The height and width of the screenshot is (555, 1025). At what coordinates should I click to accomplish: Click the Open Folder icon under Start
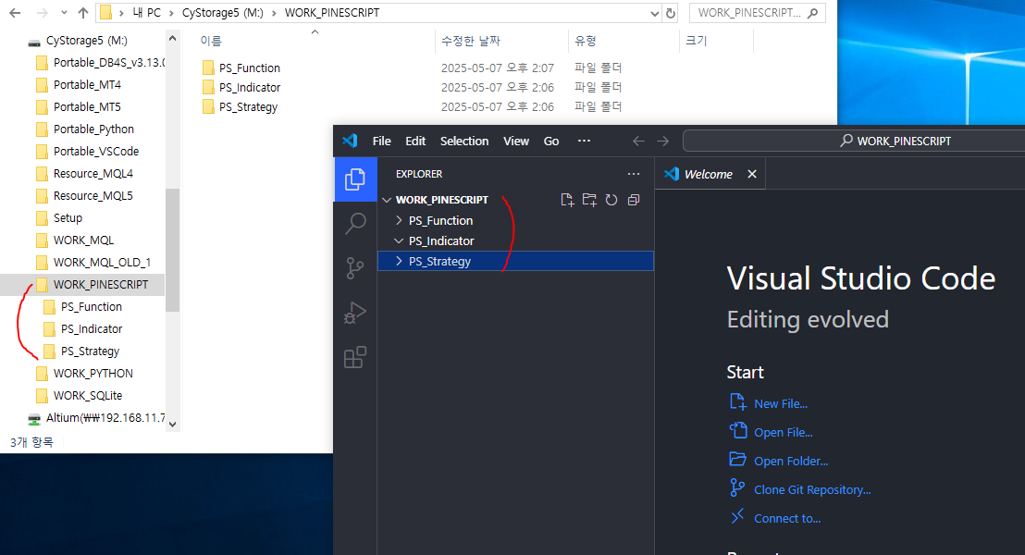737,459
